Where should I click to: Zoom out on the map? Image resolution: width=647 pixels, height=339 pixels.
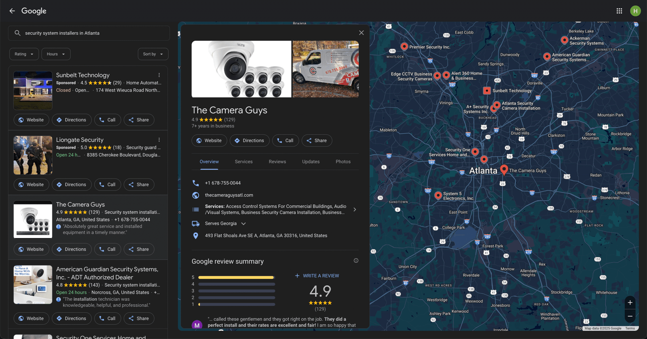630,316
